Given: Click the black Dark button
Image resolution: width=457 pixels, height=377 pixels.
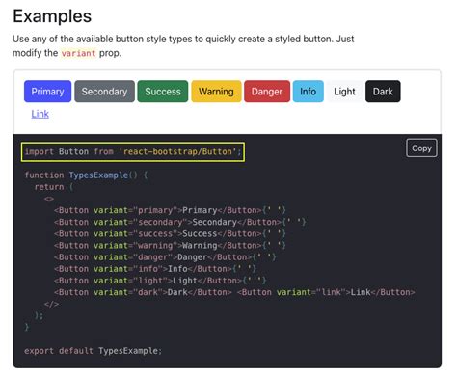Looking at the screenshot, I should (x=383, y=92).
